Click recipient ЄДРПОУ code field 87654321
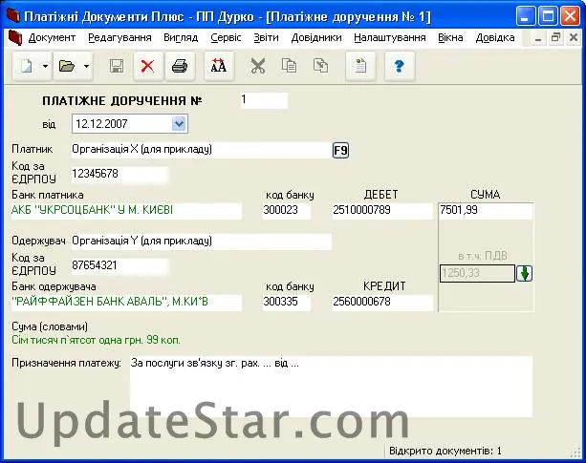 pos(119,266)
